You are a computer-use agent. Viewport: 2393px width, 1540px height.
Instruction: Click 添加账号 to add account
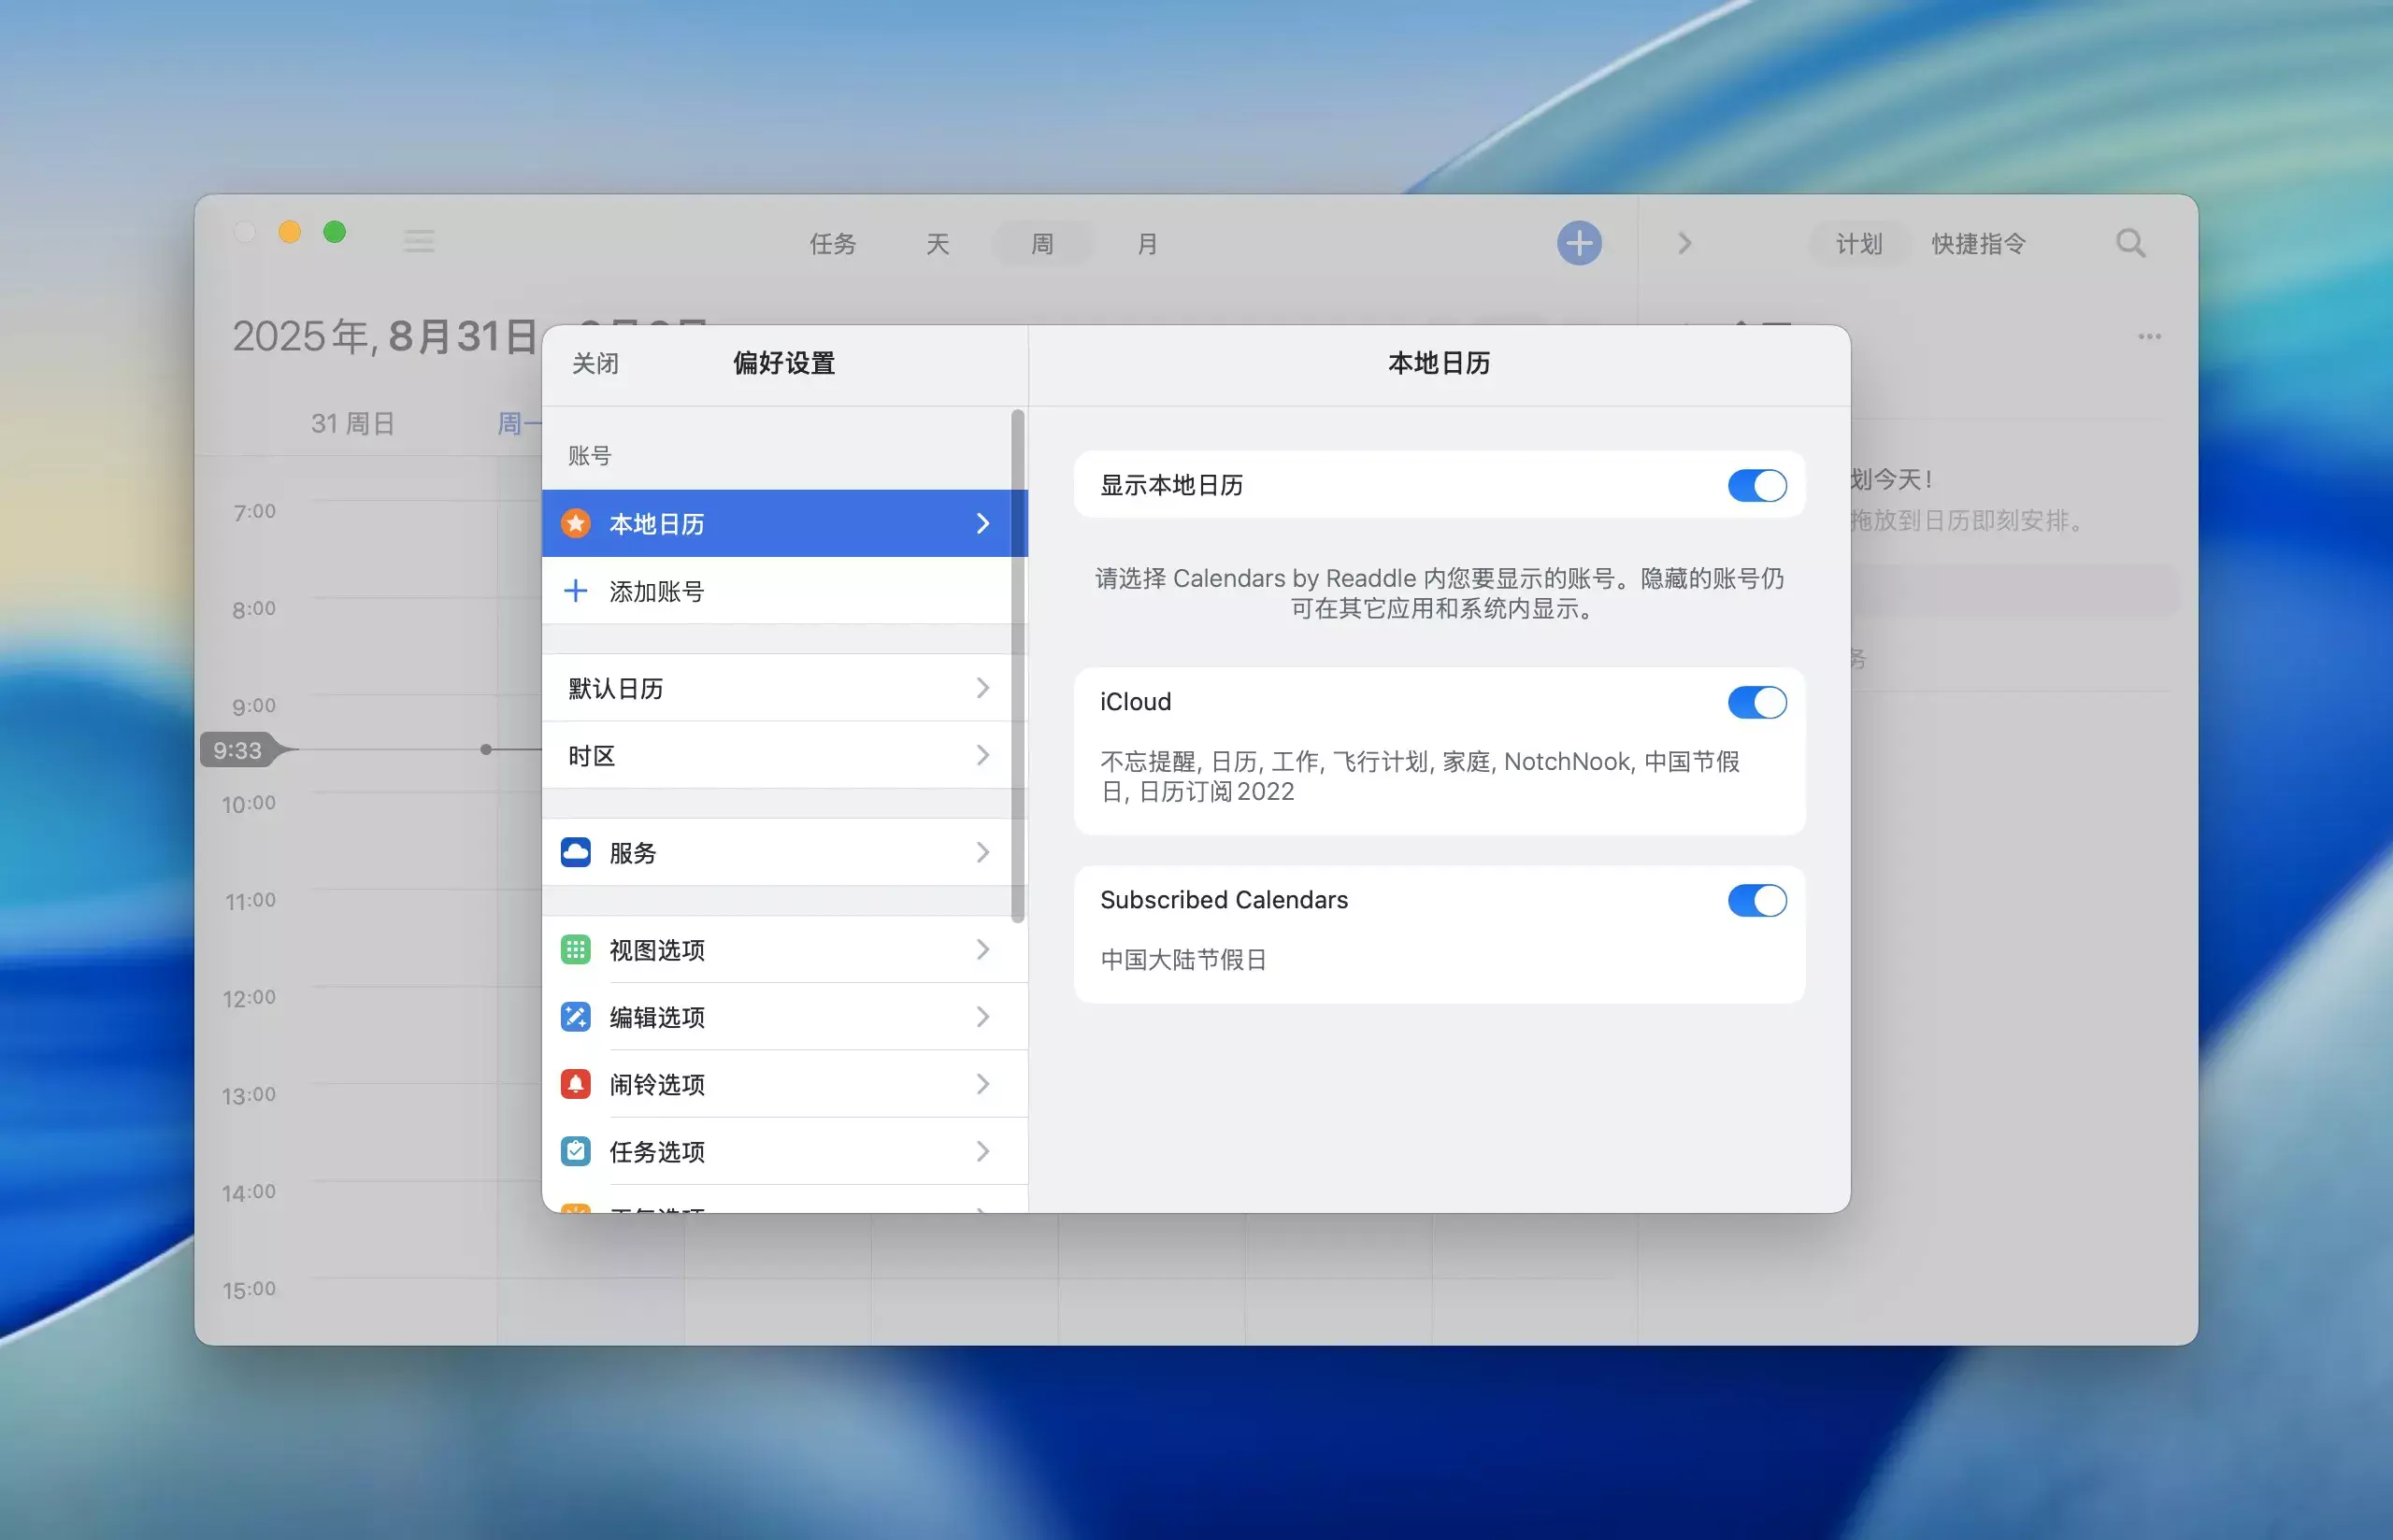(656, 591)
